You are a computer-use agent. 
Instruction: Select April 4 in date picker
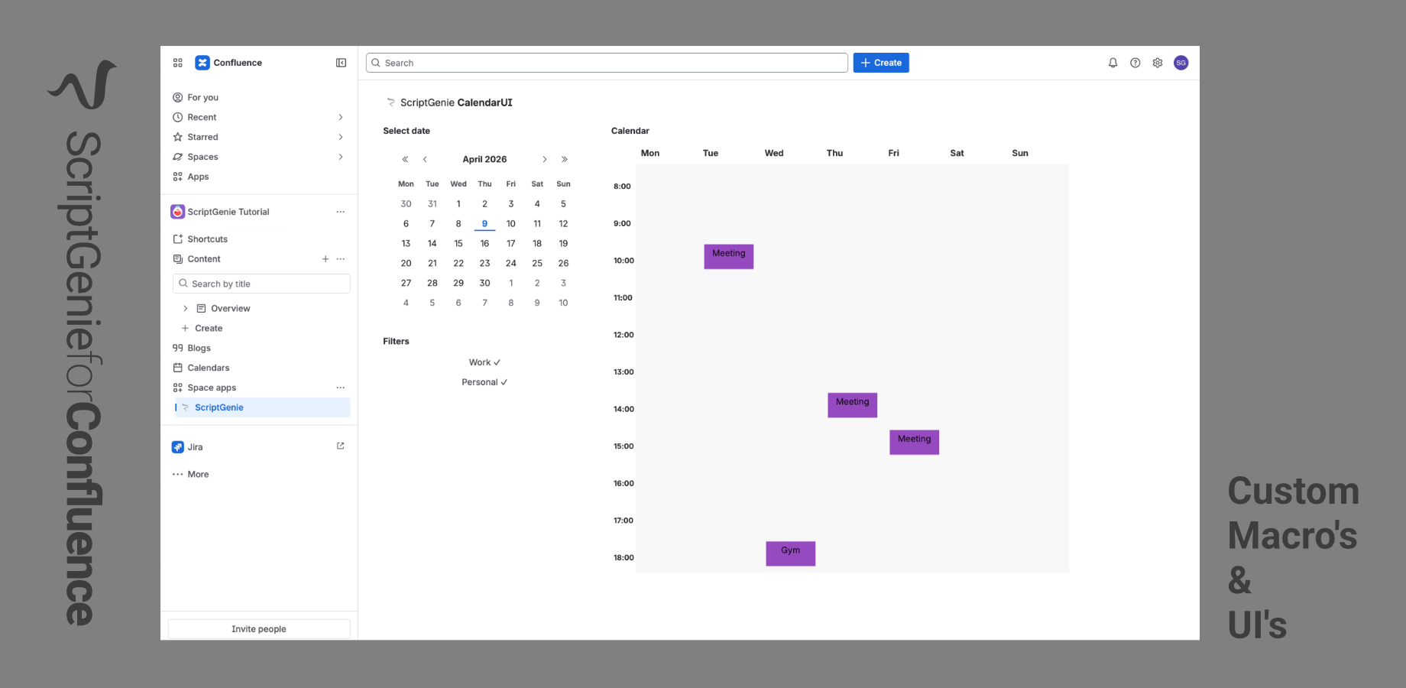[x=537, y=204]
